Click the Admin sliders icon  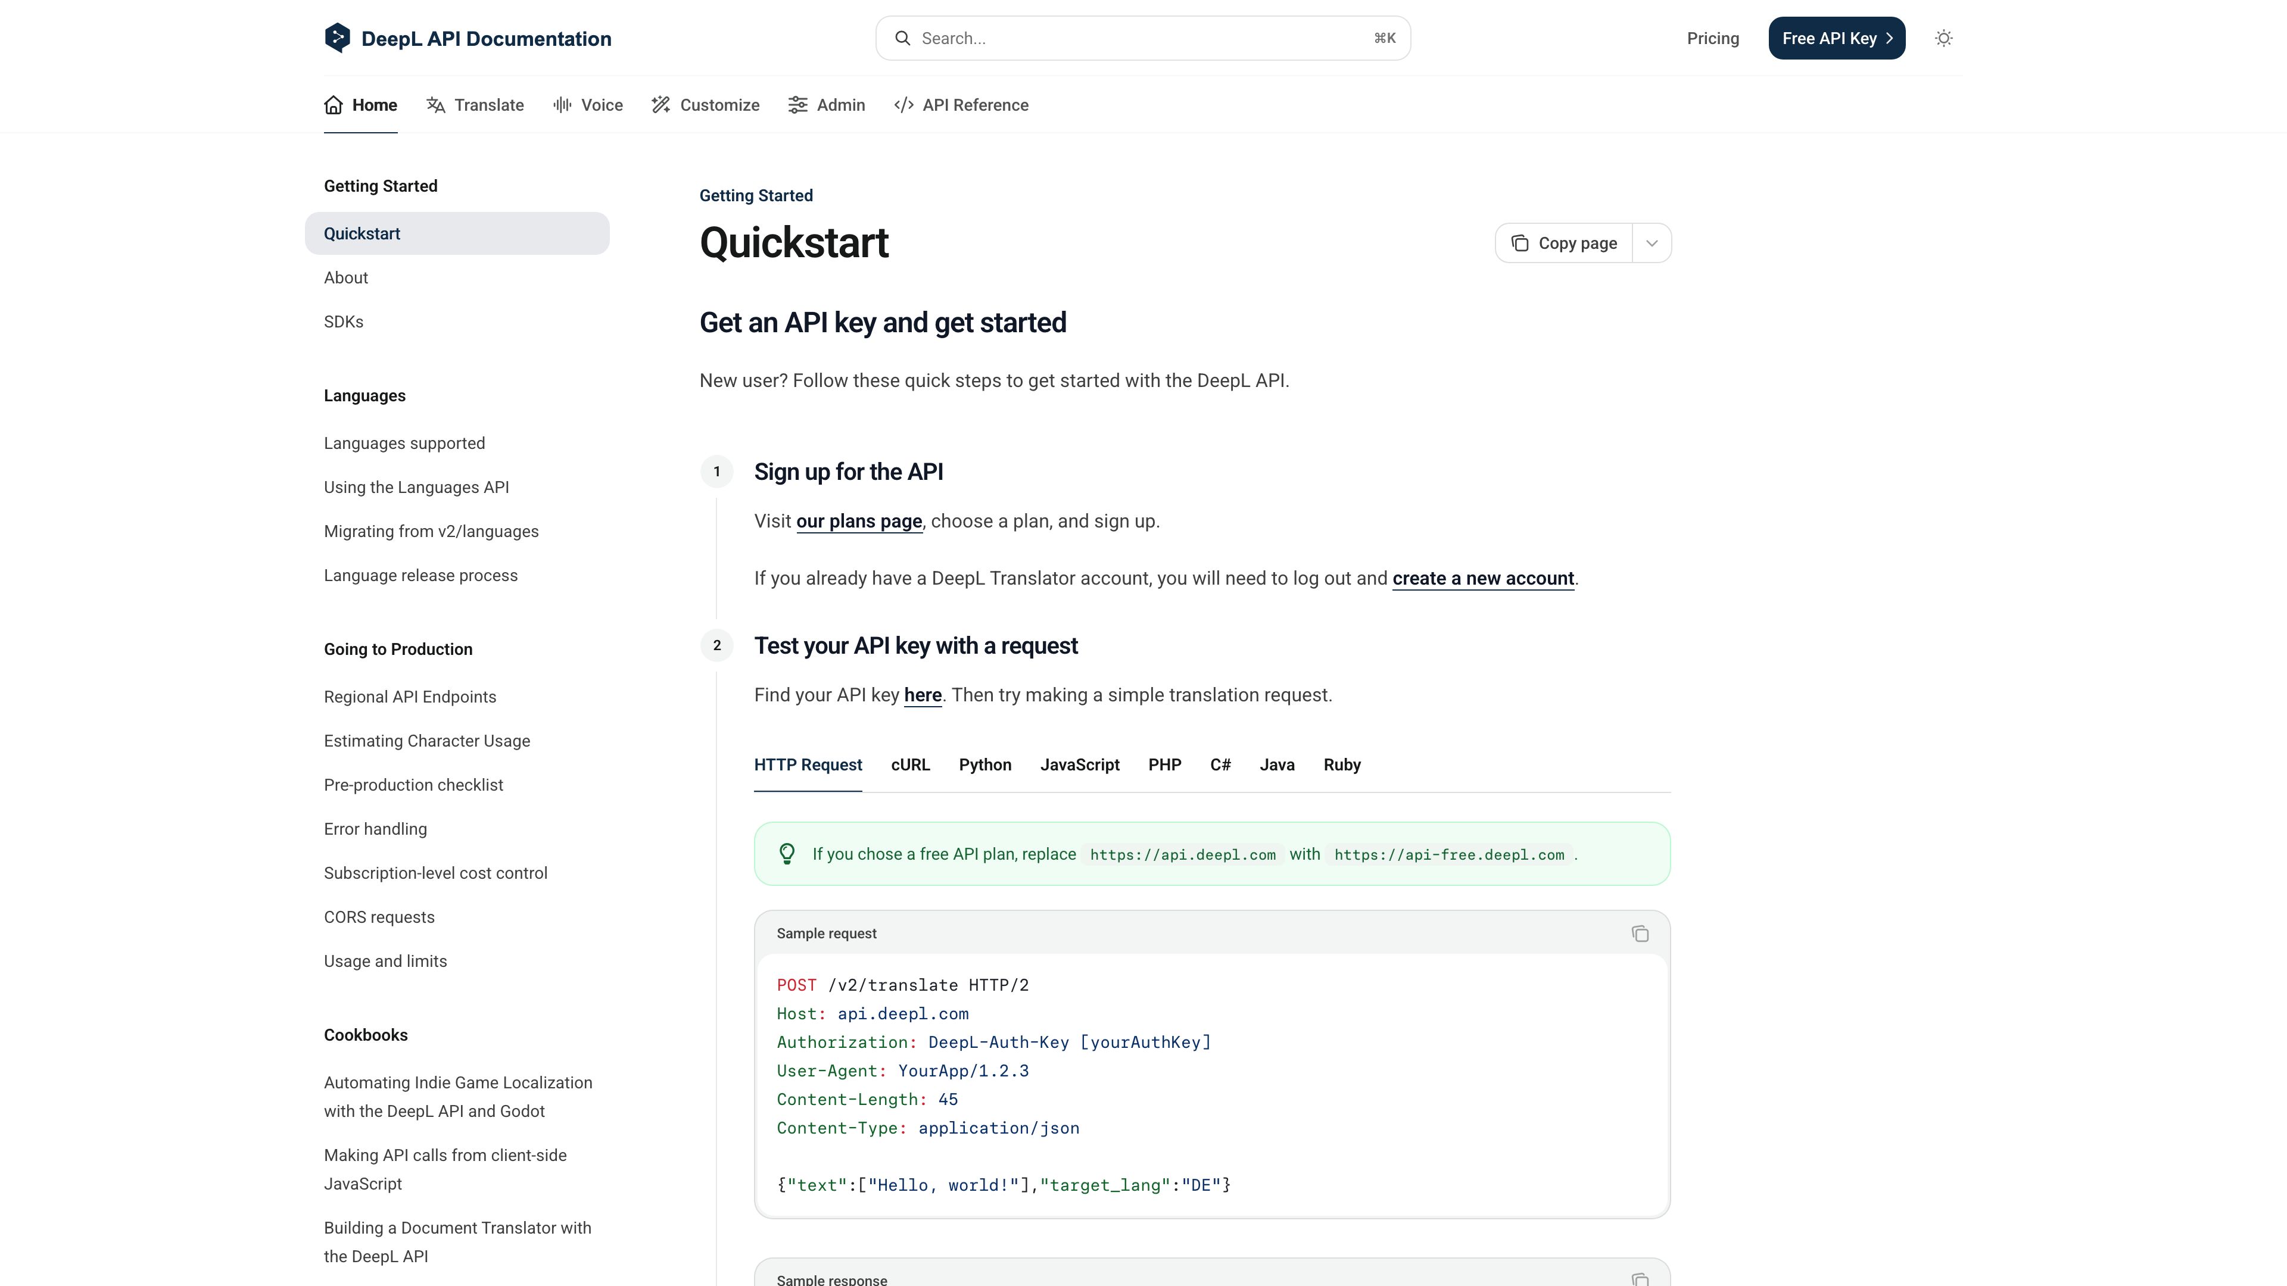(797, 105)
